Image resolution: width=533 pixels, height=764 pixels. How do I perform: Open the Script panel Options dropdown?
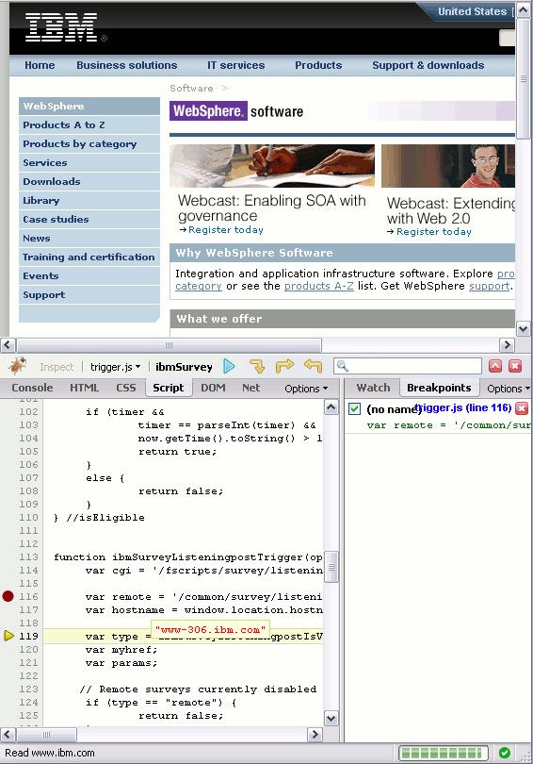[306, 389]
